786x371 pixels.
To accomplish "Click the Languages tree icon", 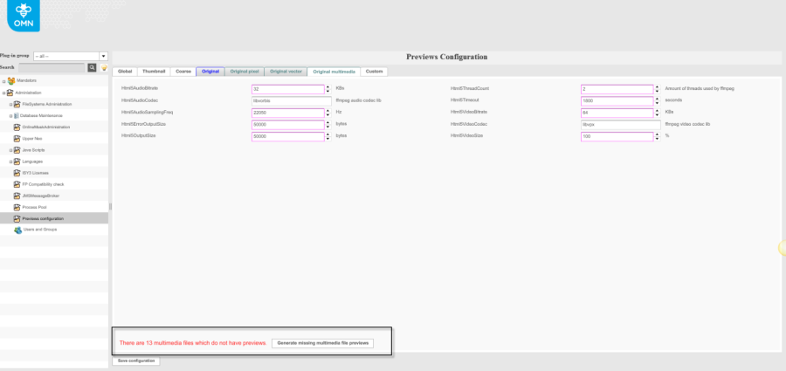I will (17, 161).
